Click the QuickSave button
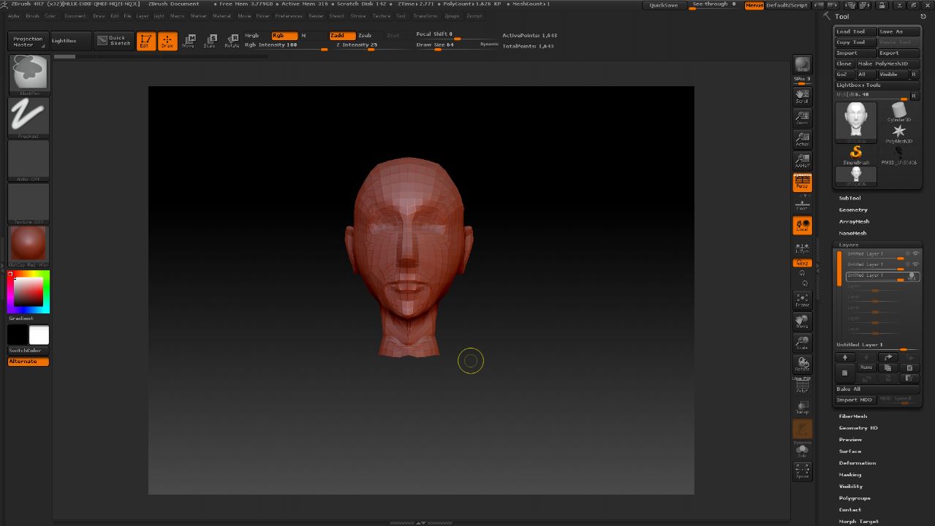The width and height of the screenshot is (935, 526). 664,5
